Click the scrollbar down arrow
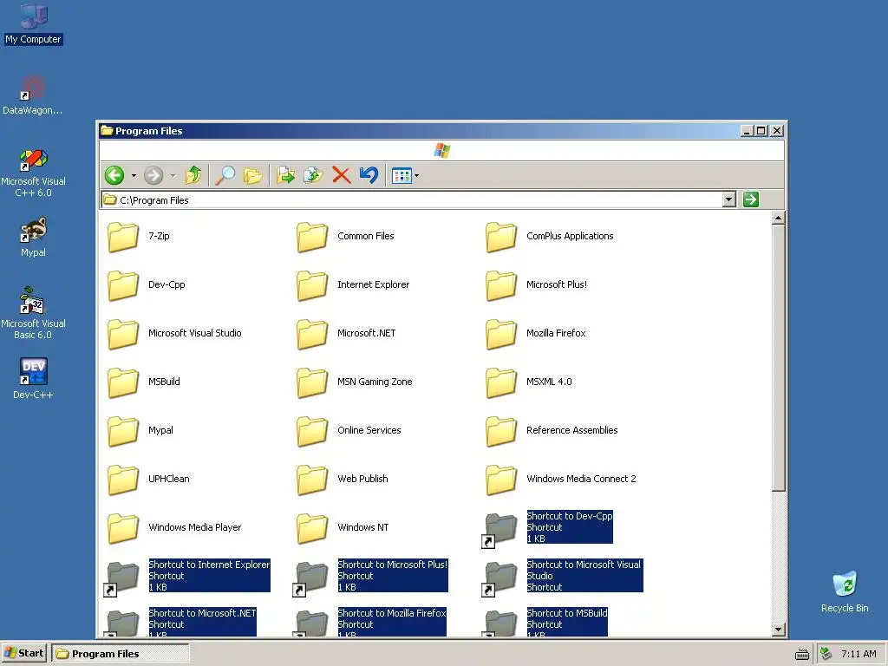 tap(779, 630)
